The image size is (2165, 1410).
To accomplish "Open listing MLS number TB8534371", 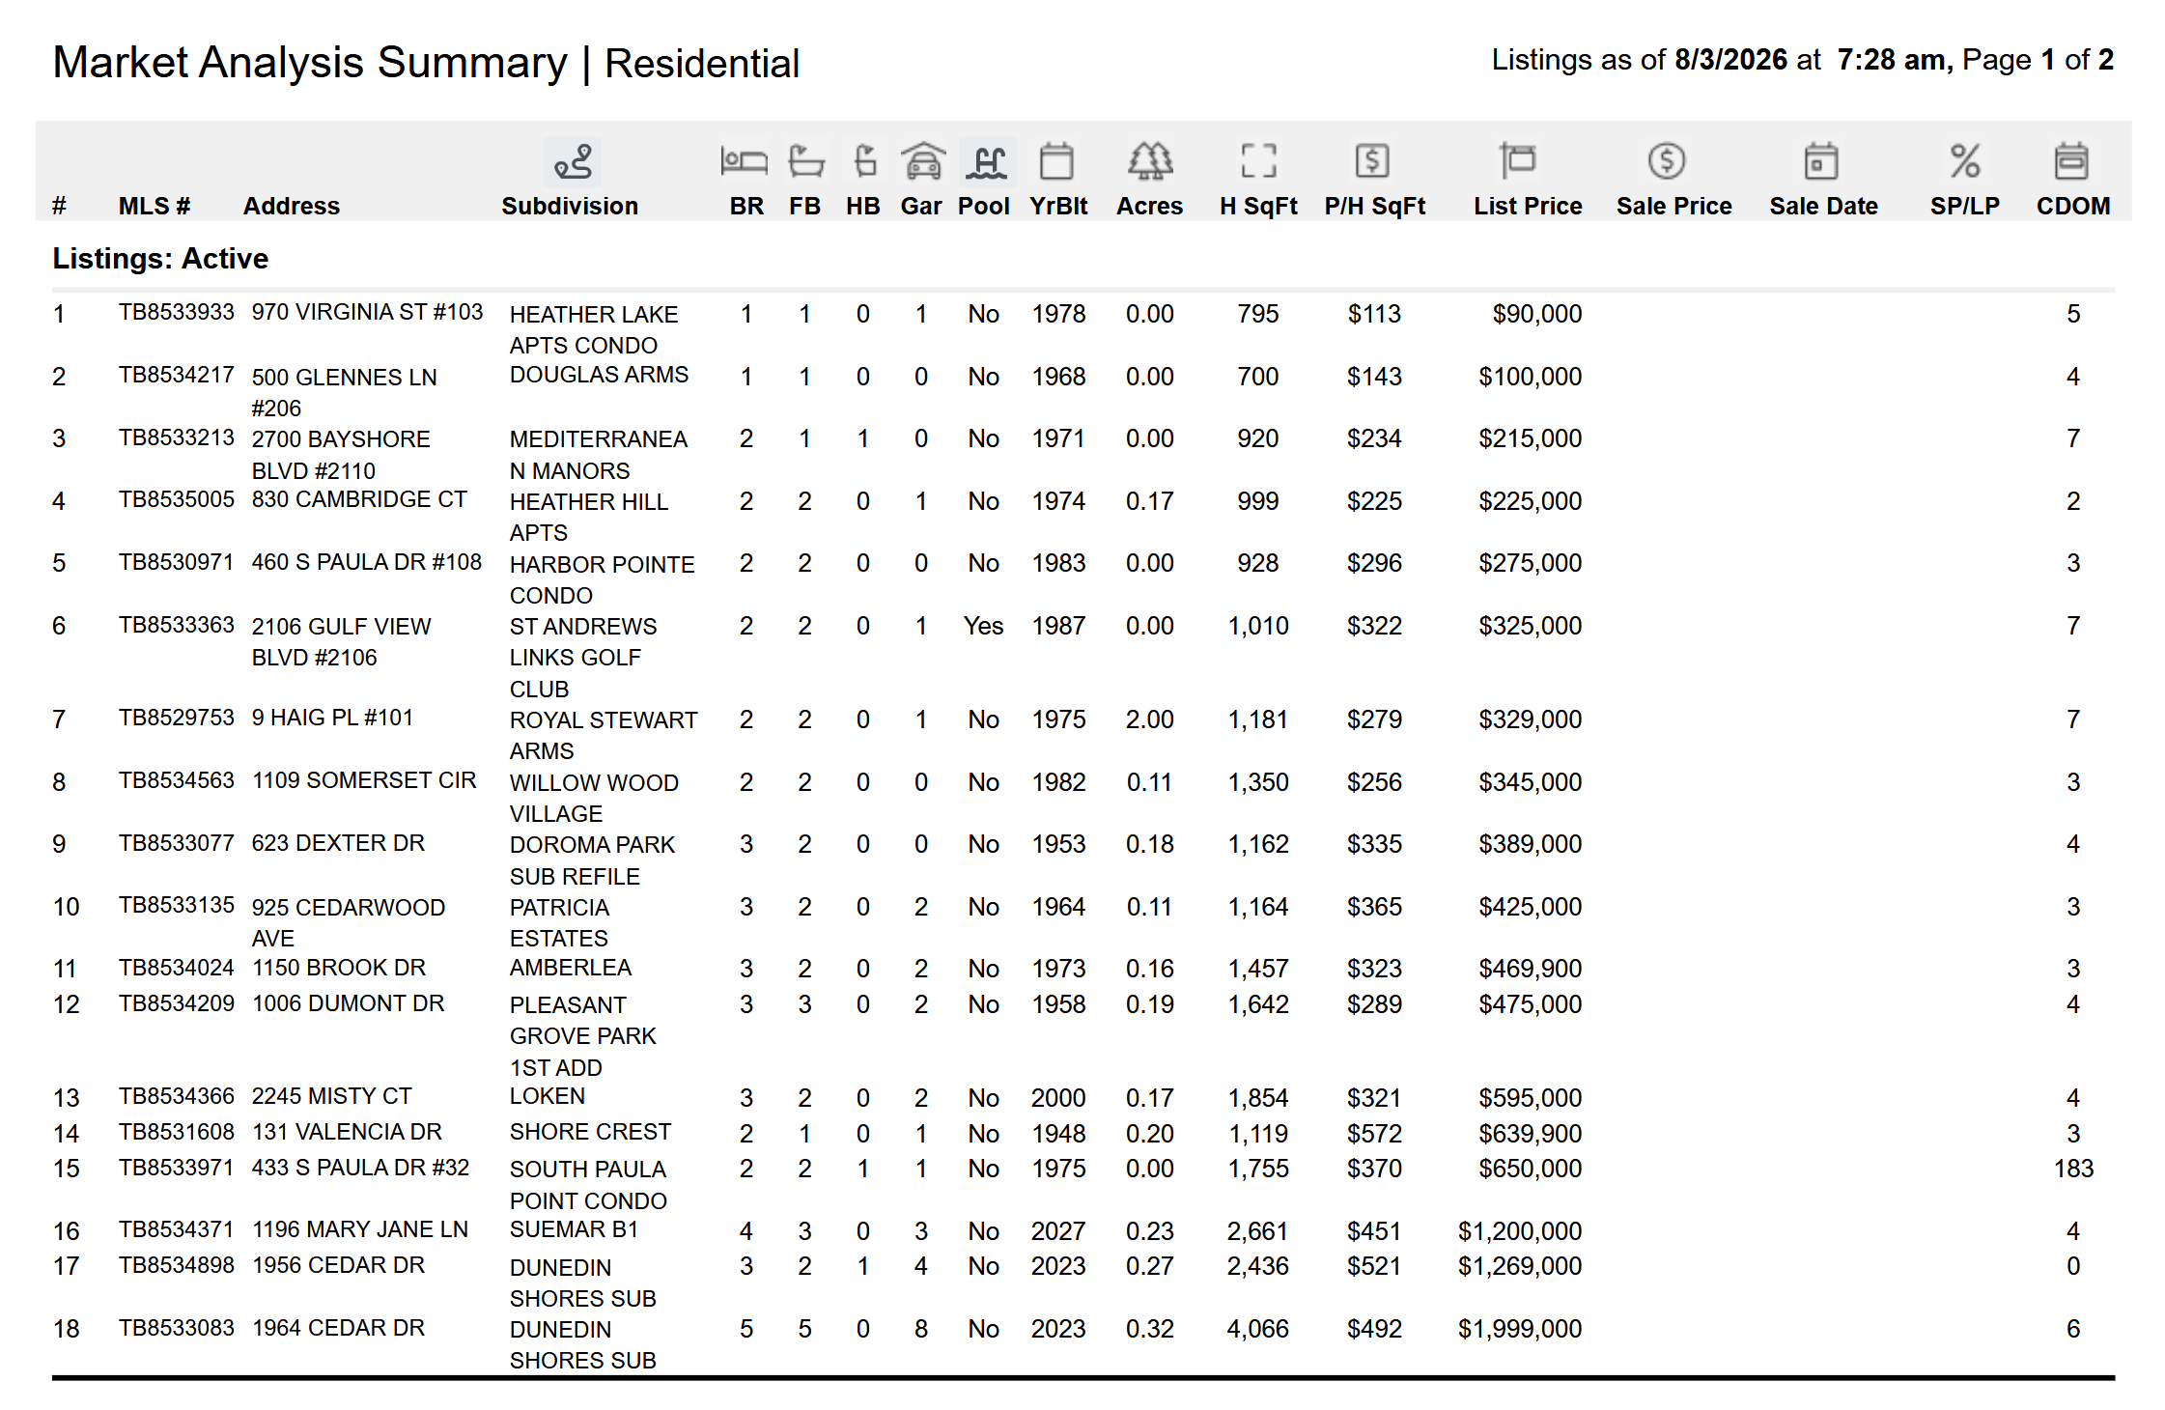I will coord(177,1229).
